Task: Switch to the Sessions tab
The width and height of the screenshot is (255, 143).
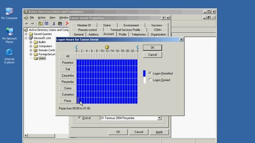Action: coord(157,25)
